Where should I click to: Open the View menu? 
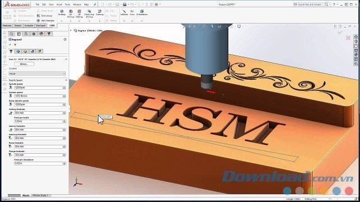(51, 4)
